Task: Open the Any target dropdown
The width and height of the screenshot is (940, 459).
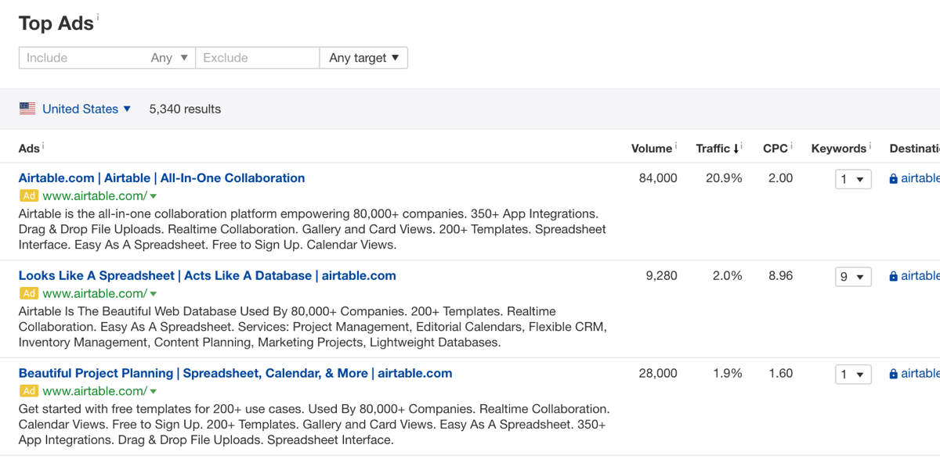Action: (x=363, y=58)
